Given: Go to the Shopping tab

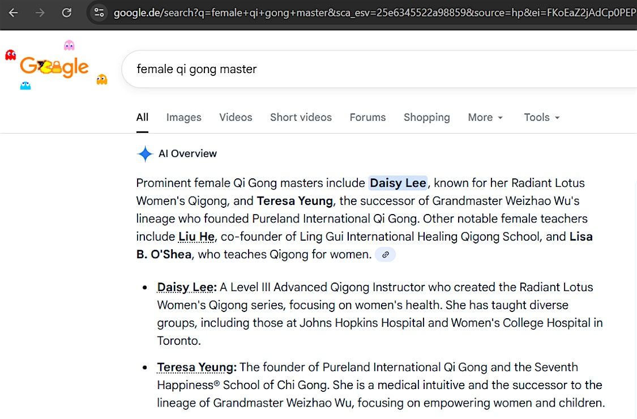Looking at the screenshot, I should tap(426, 117).
